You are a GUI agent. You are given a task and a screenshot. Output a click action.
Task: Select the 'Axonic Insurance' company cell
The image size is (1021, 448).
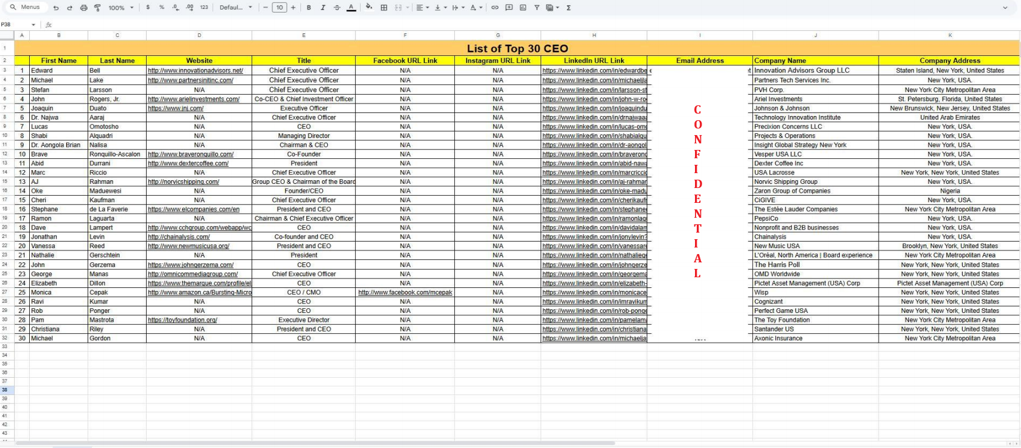815,338
